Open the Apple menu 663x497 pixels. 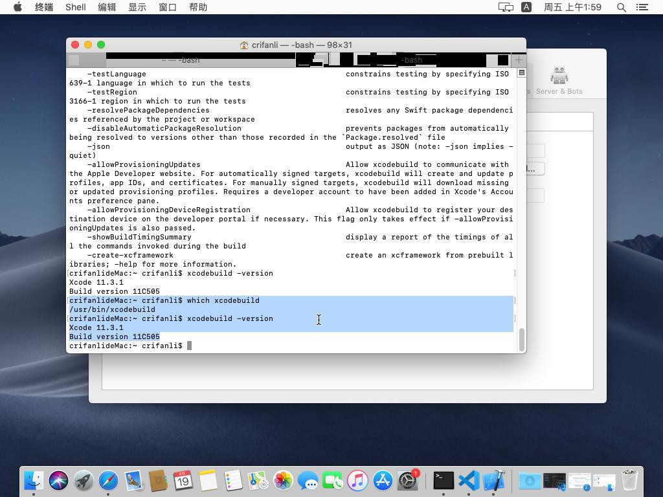click(x=17, y=7)
